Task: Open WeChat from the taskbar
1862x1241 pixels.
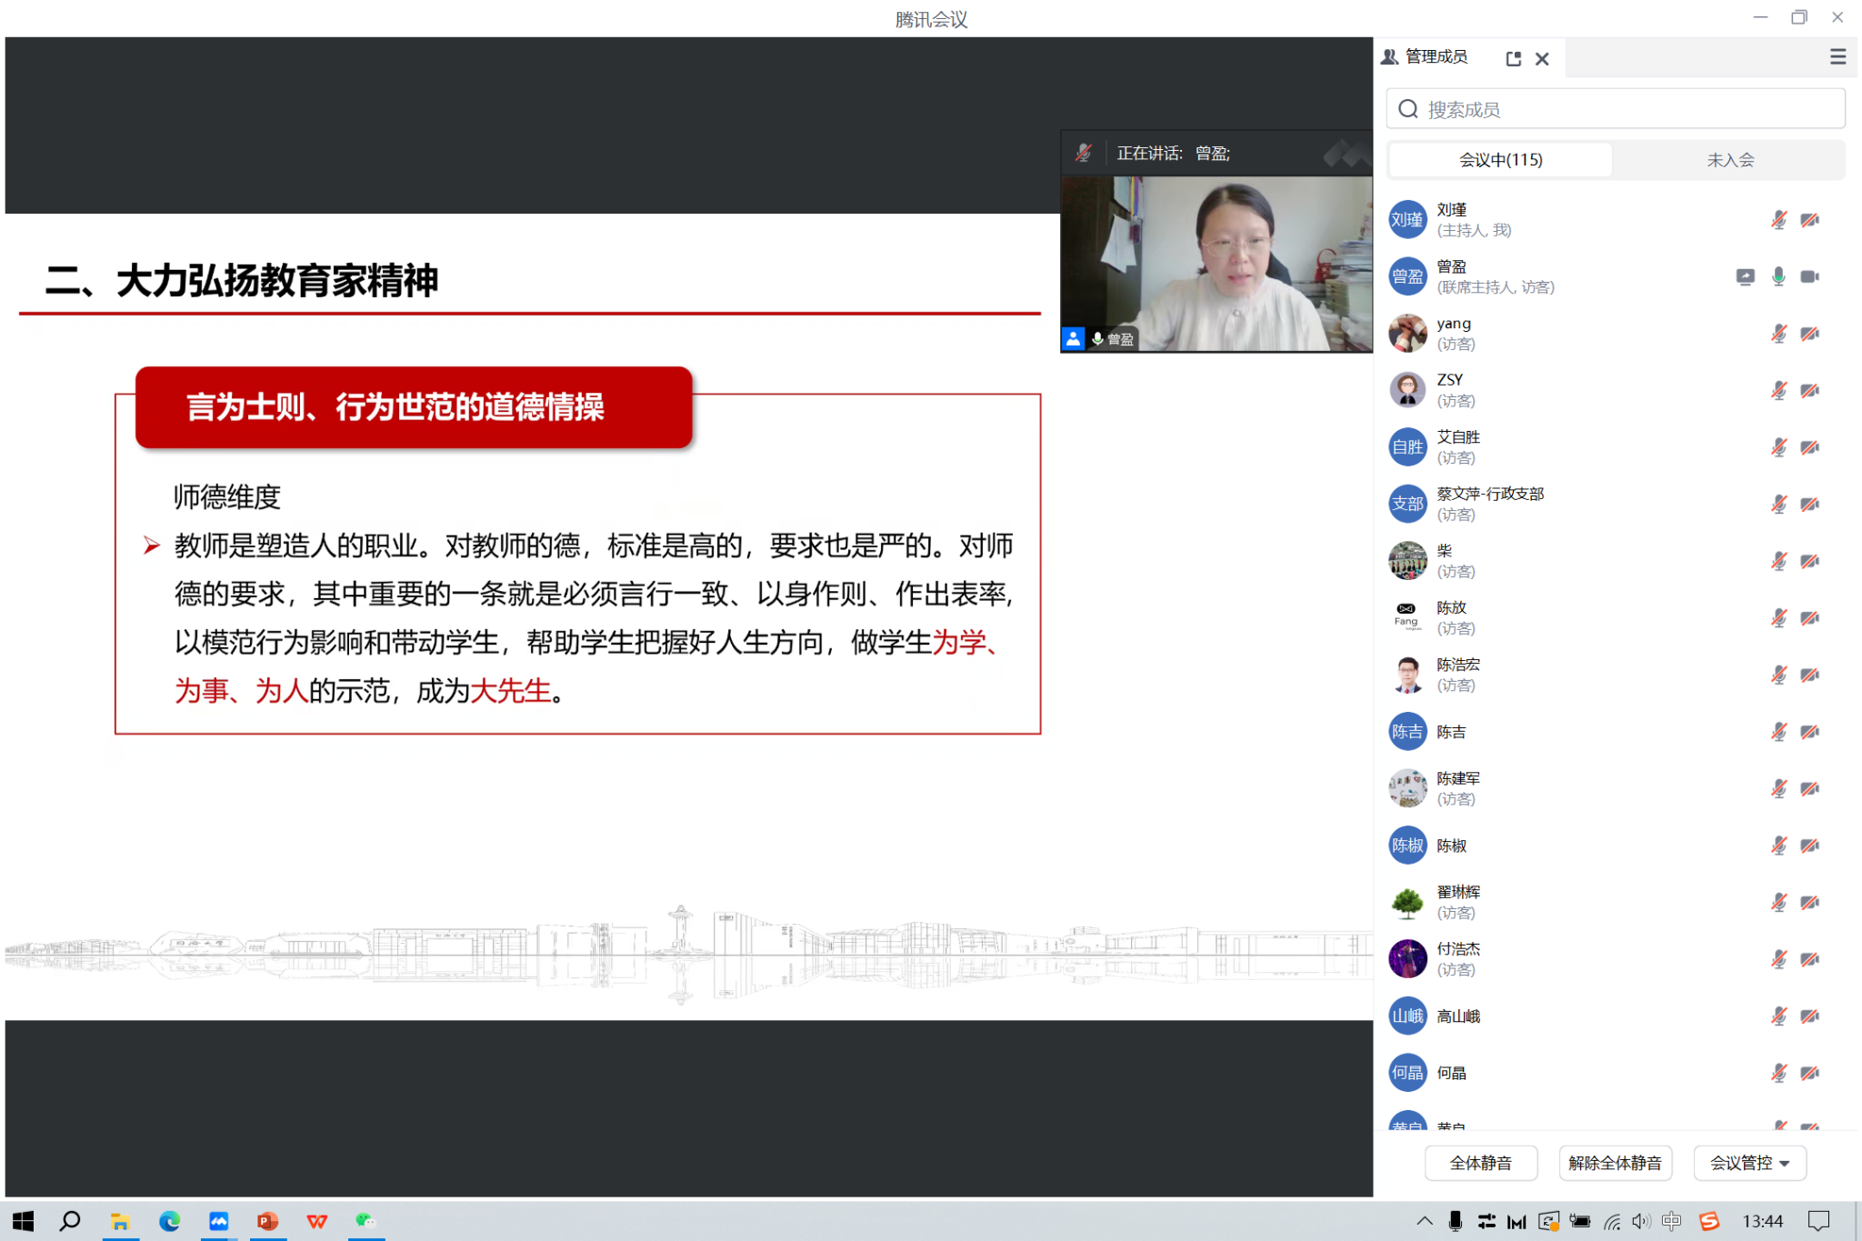Action: pyautogui.click(x=365, y=1221)
